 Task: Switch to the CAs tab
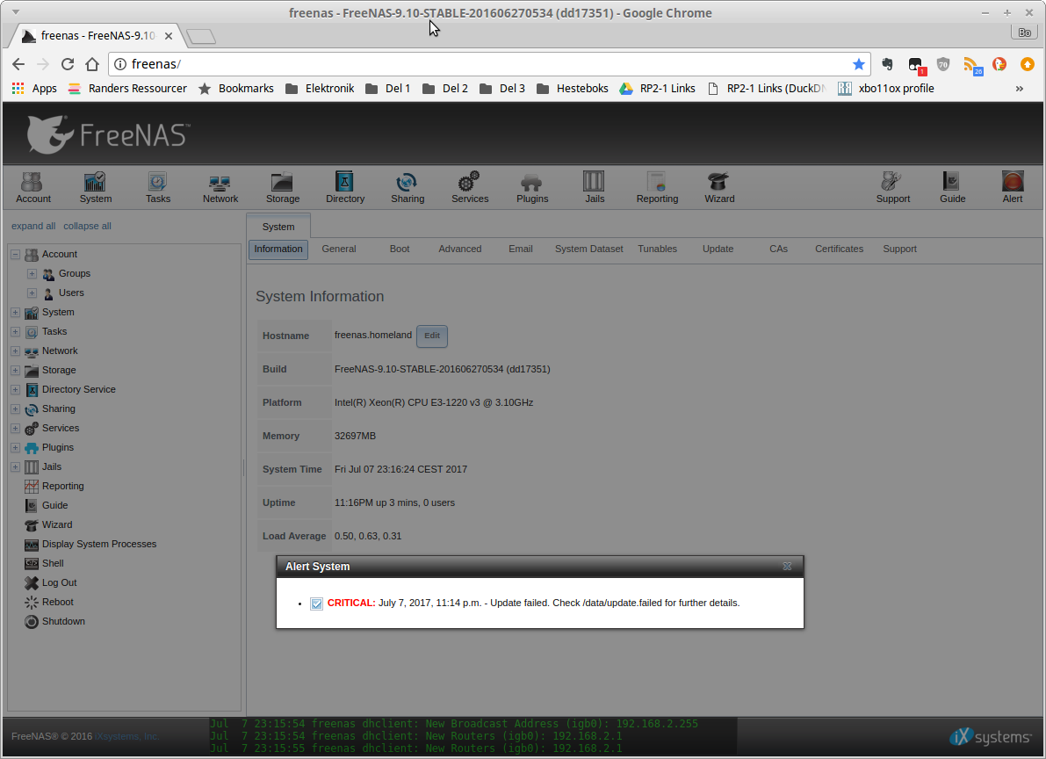pos(778,249)
